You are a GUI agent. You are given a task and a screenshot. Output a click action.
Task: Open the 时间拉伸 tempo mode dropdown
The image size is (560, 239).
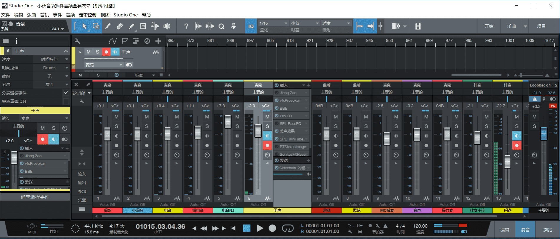point(52,59)
